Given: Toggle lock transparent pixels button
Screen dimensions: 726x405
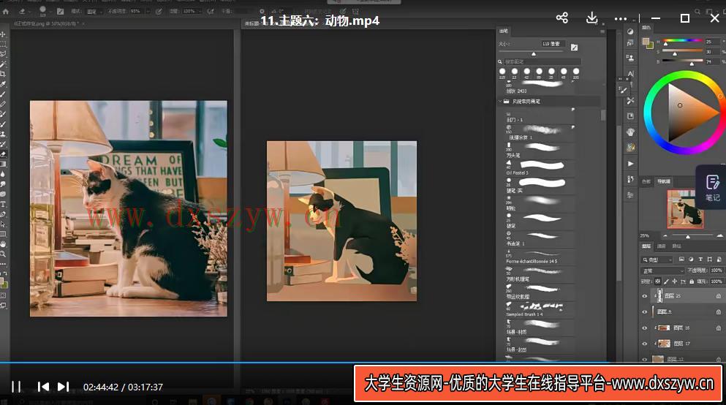Looking at the screenshot, I should point(658,281).
